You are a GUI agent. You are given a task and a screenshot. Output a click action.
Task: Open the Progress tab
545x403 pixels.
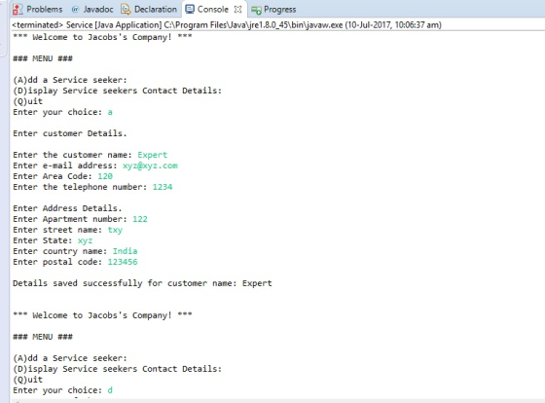pyautogui.click(x=273, y=10)
